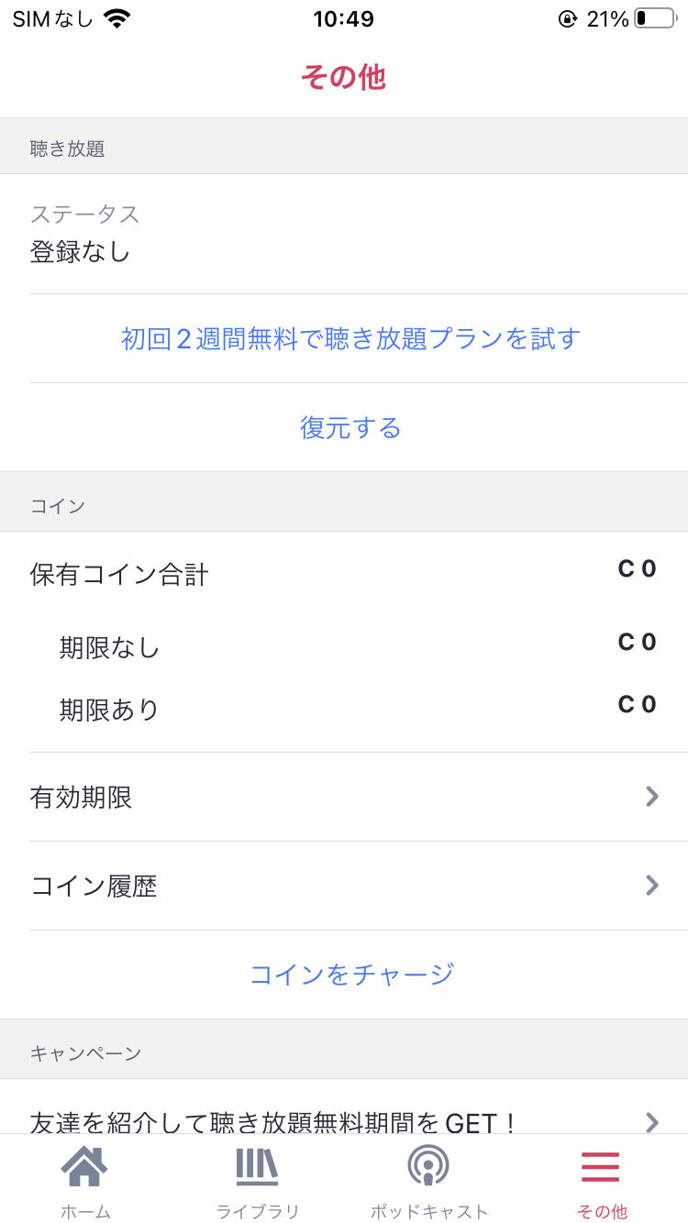Try the 初回2週間無料 listening plan link
The height and width of the screenshot is (1223, 688).
click(x=351, y=338)
